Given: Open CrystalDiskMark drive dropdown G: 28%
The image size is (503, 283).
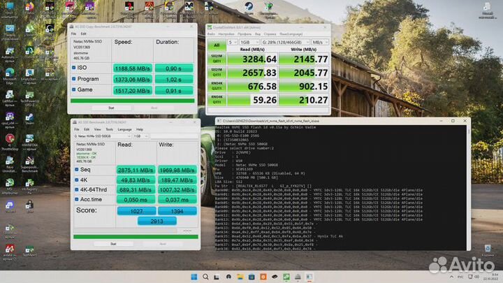Looking at the screenshot, I should click(285, 42).
